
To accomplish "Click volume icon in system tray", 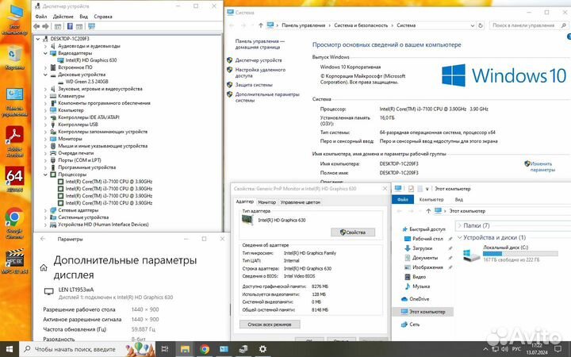I will (504, 349).
